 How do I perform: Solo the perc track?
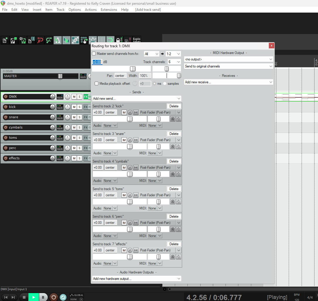(x=80, y=148)
